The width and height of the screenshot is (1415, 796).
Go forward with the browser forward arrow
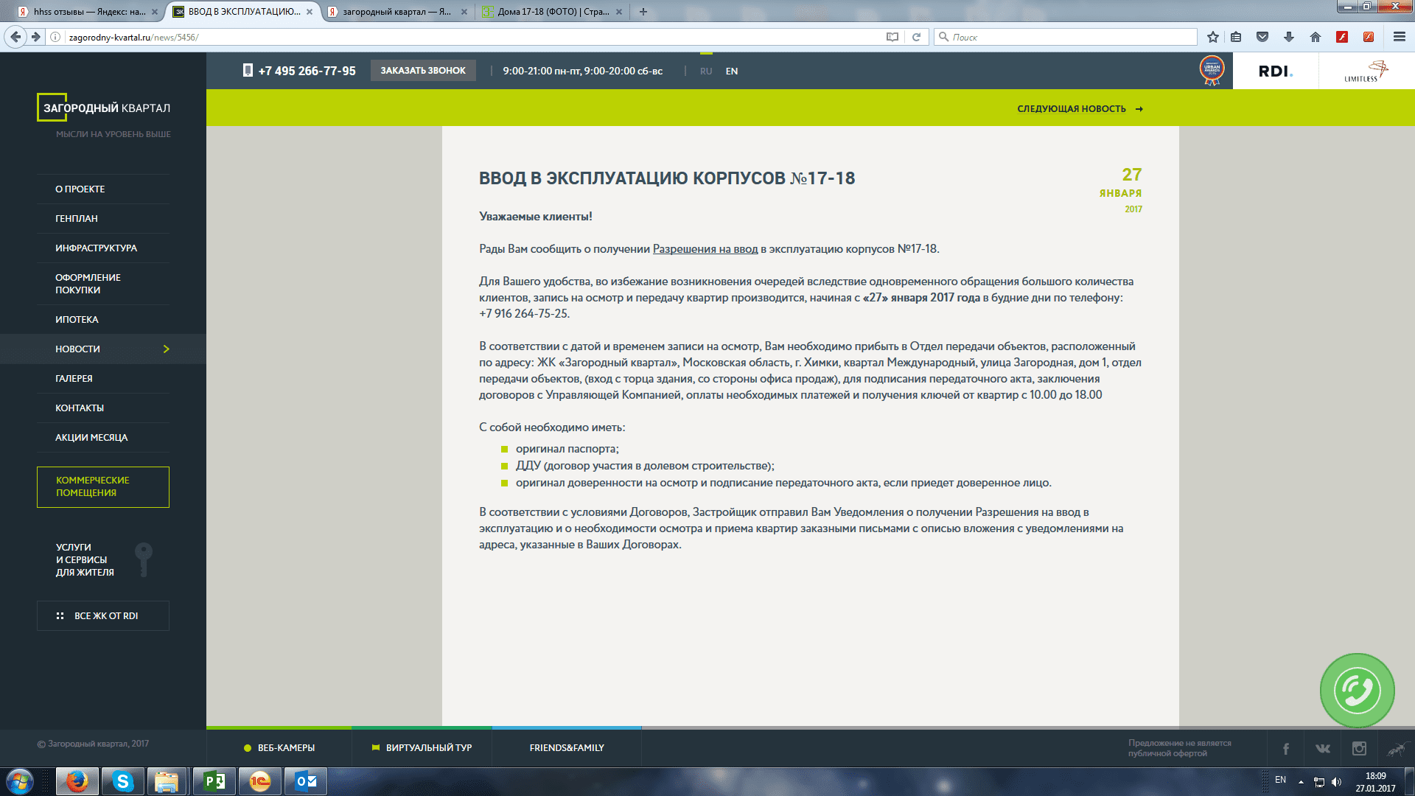click(x=35, y=37)
